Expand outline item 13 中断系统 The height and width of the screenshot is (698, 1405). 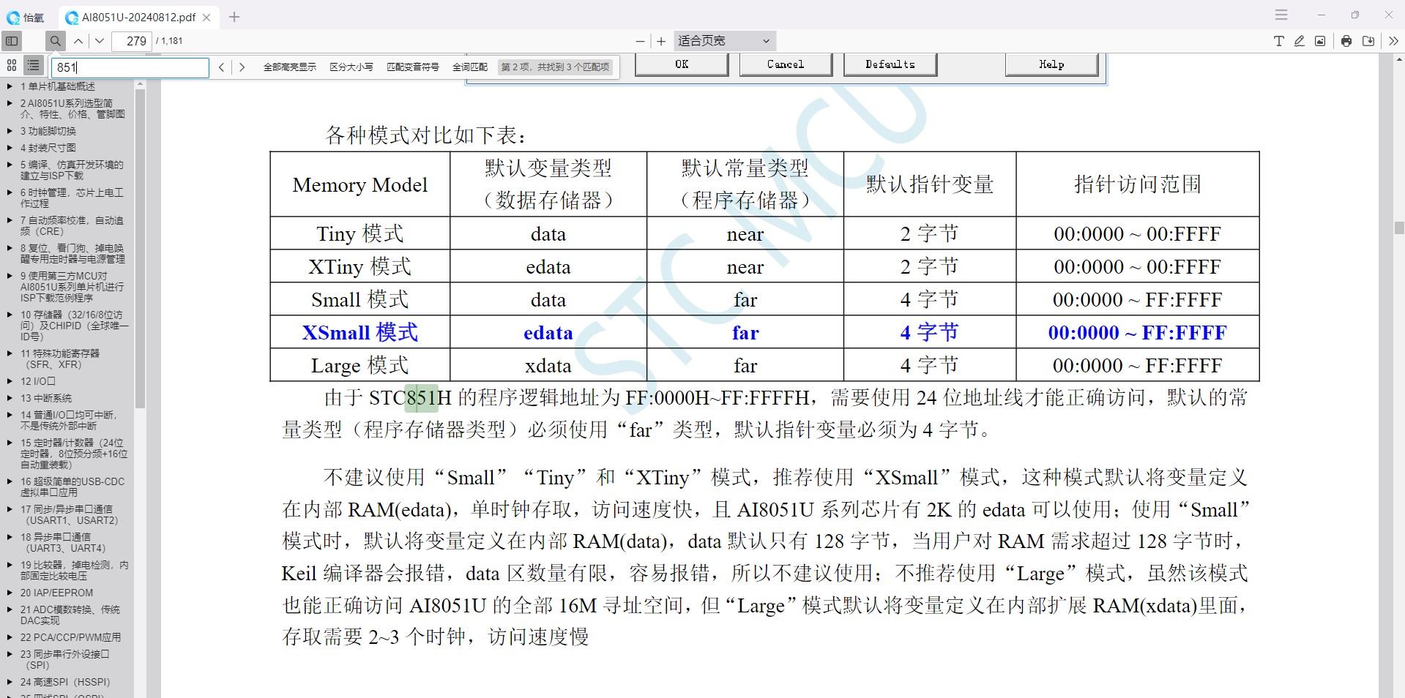point(10,398)
